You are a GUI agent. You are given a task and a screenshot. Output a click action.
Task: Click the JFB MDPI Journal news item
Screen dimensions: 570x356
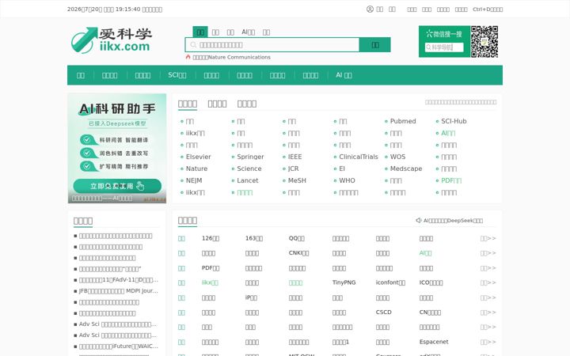point(118,290)
